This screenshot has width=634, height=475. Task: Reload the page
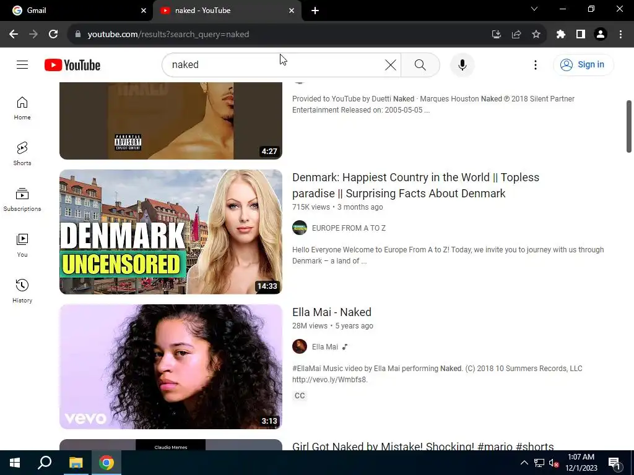tap(53, 35)
